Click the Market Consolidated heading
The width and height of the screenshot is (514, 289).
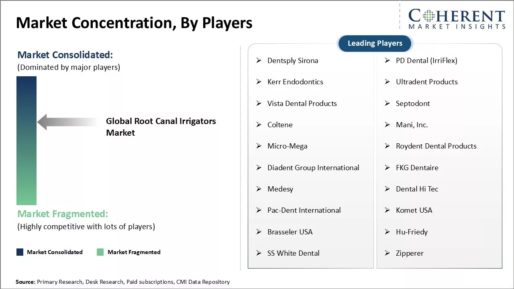pyautogui.click(x=65, y=55)
